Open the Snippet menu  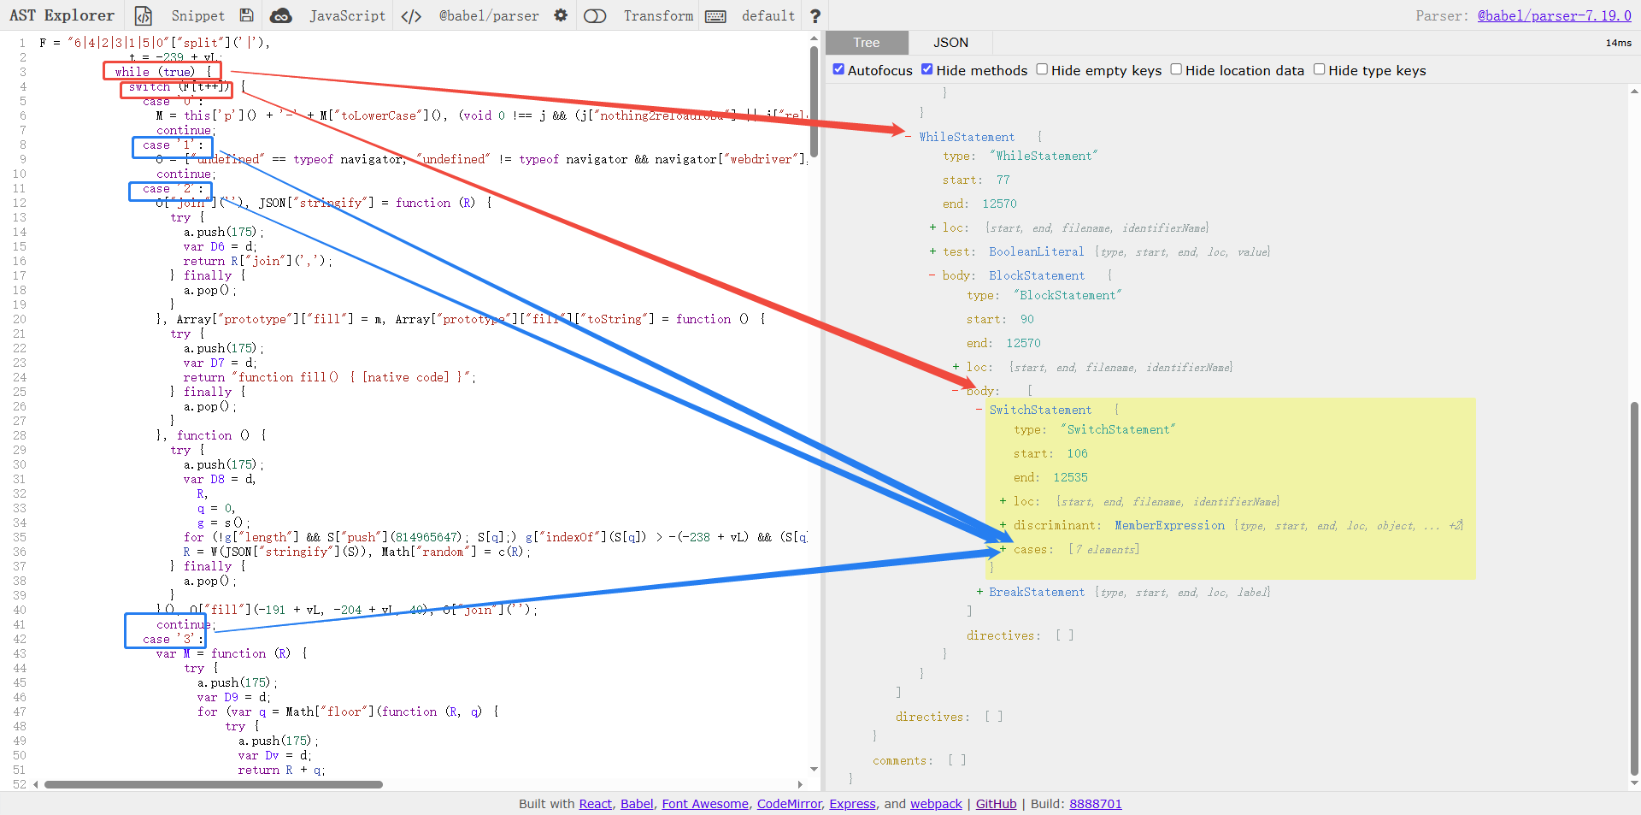197,15
